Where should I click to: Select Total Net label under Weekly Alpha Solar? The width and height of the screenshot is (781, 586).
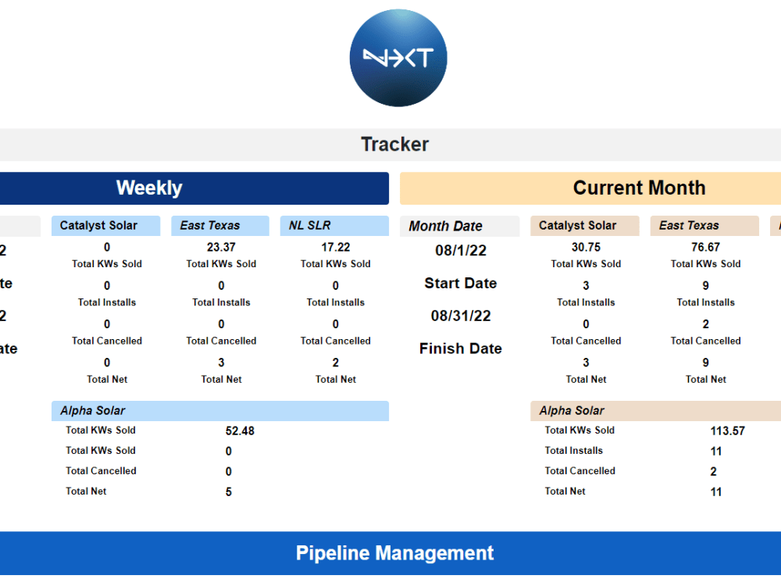[86, 491]
